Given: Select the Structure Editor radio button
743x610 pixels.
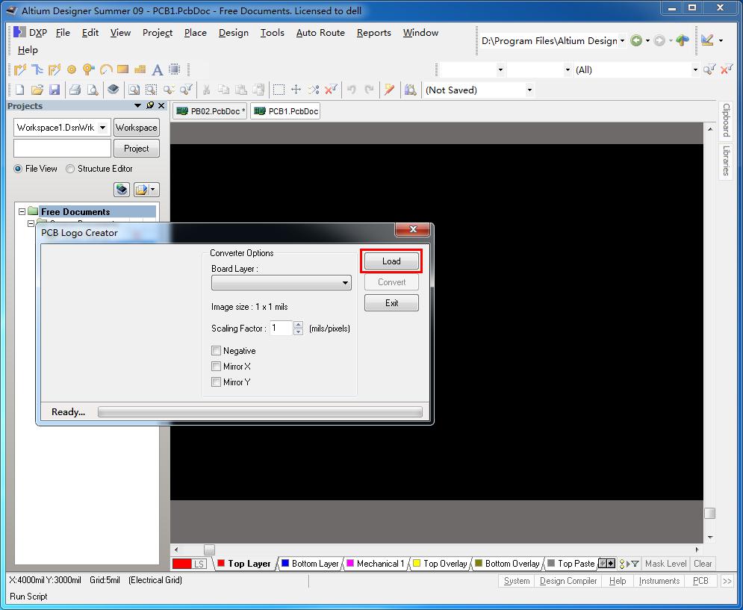Looking at the screenshot, I should pyautogui.click(x=70, y=169).
